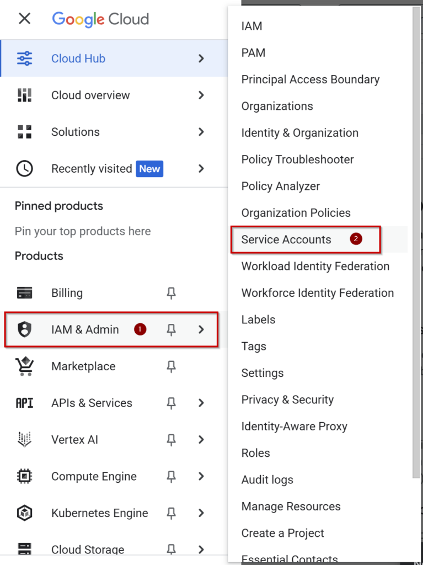Image resolution: width=423 pixels, height=565 pixels.
Task: Click the Google Cloud logo
Action: [x=100, y=19]
